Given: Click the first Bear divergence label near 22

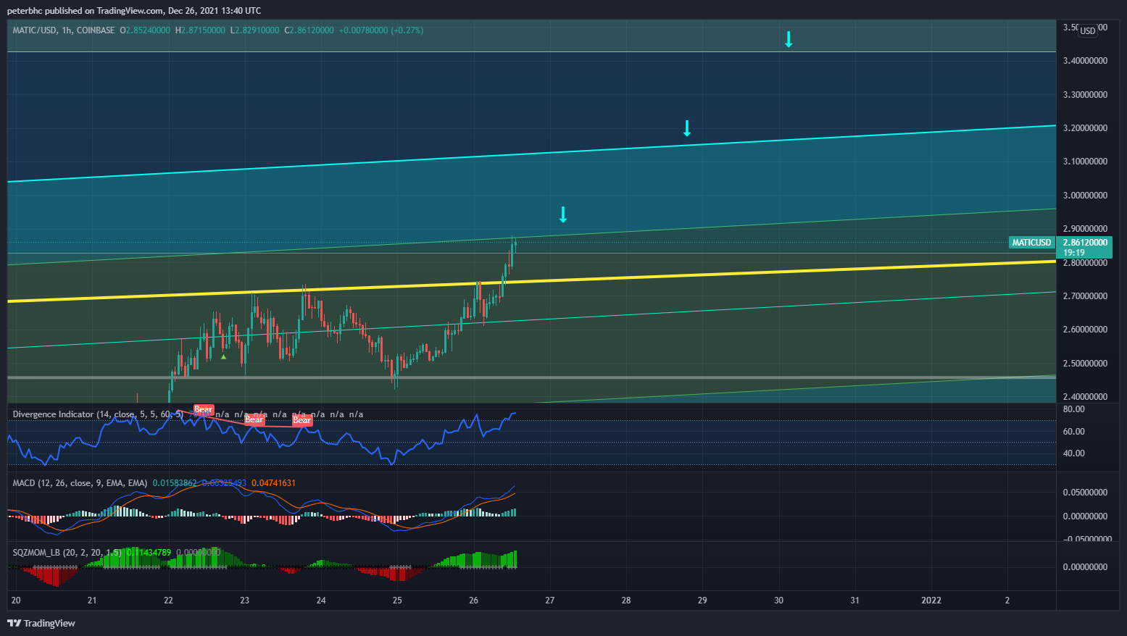Looking at the screenshot, I should click(204, 409).
